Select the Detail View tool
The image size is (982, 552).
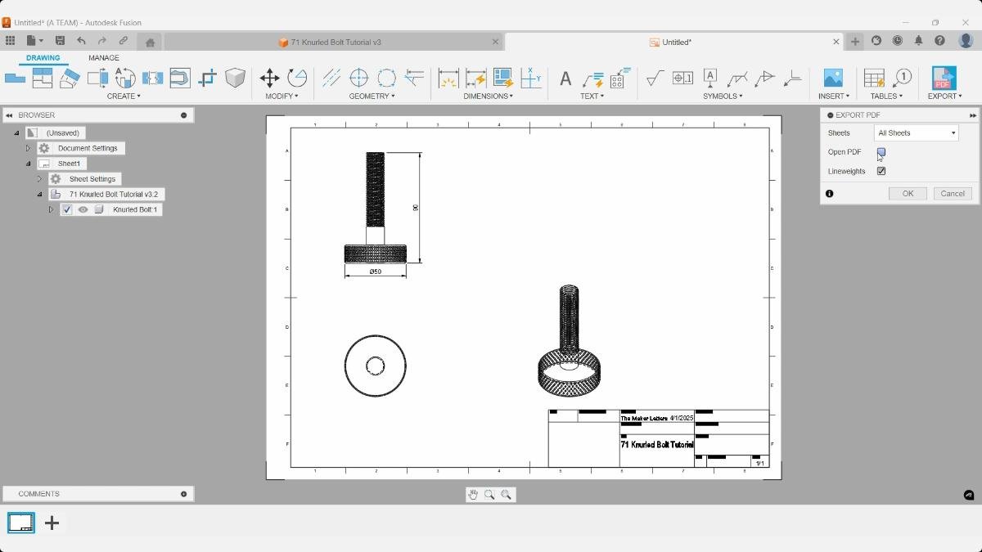point(125,79)
